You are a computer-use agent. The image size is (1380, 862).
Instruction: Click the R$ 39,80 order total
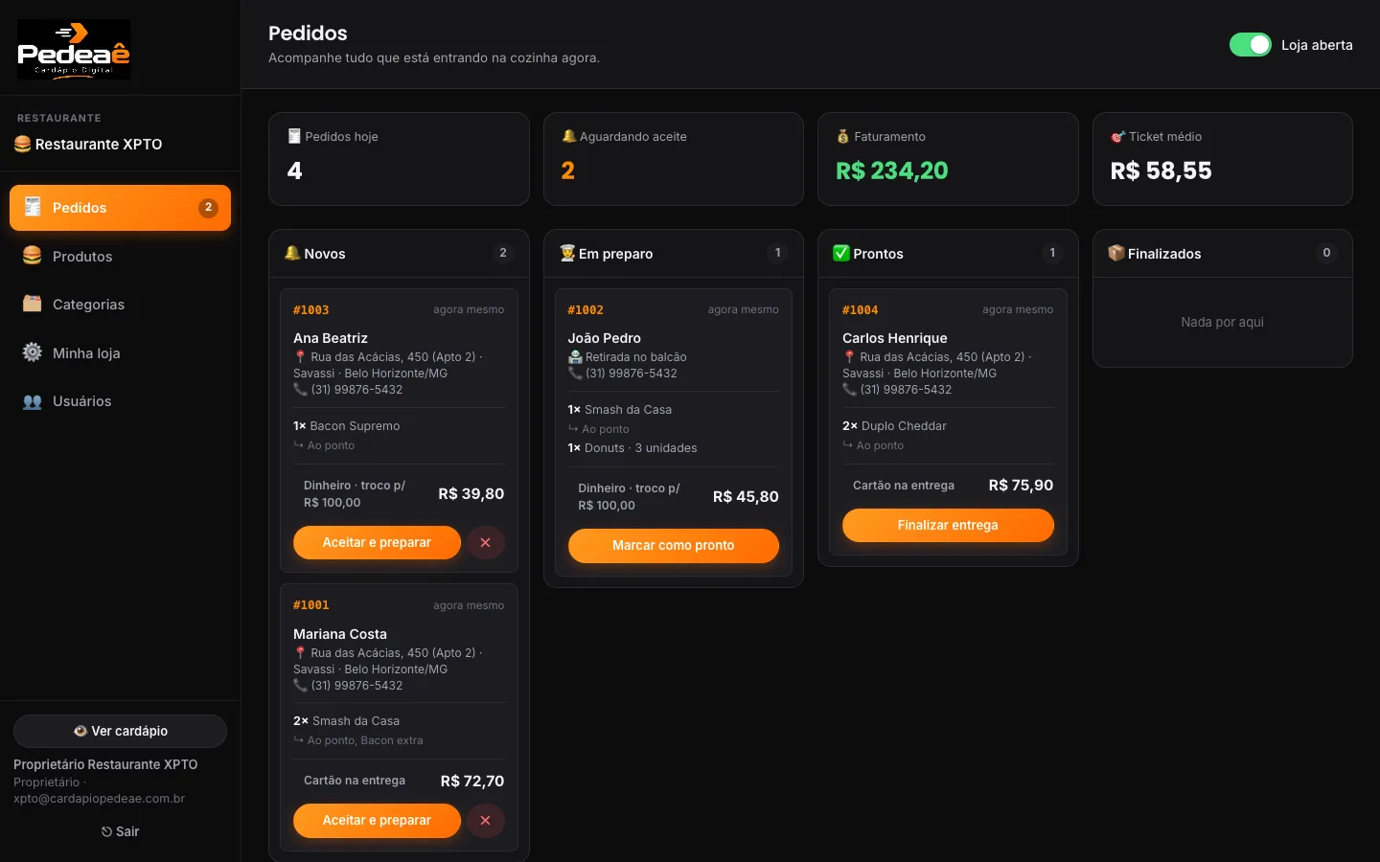point(471,494)
